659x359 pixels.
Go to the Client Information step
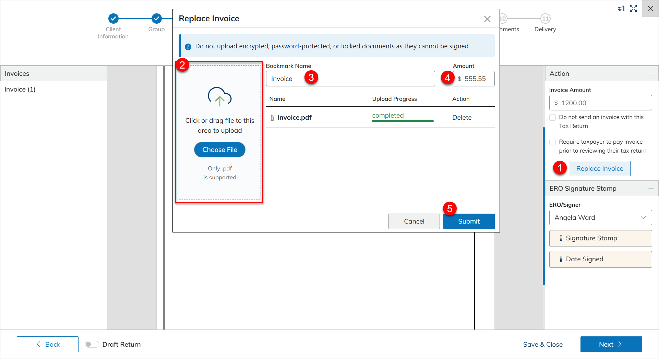[113, 19]
